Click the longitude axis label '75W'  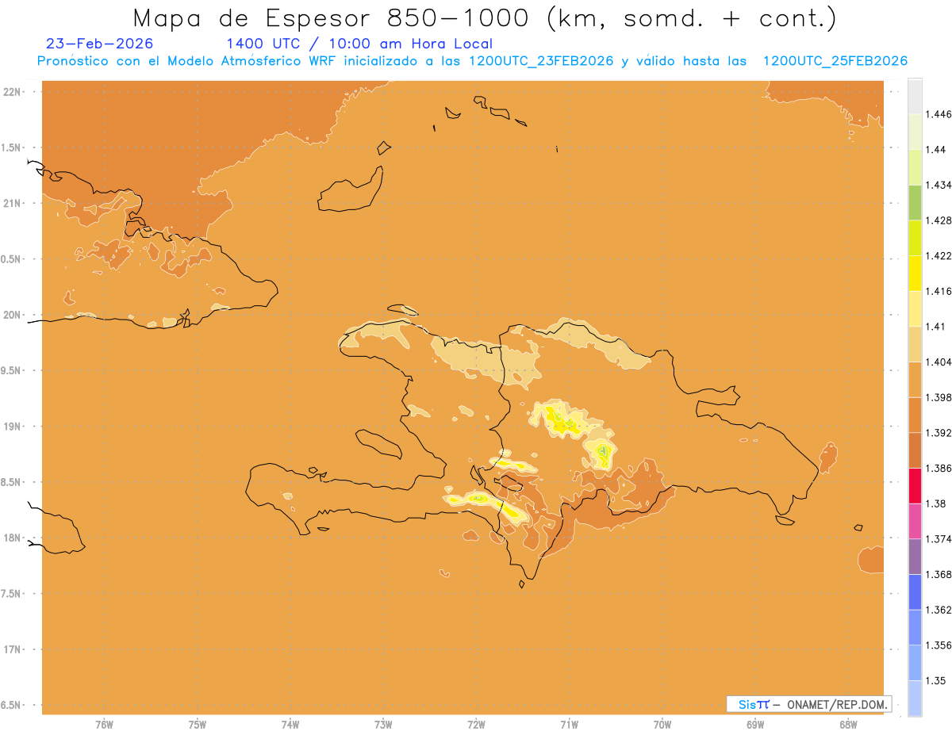[x=198, y=724]
